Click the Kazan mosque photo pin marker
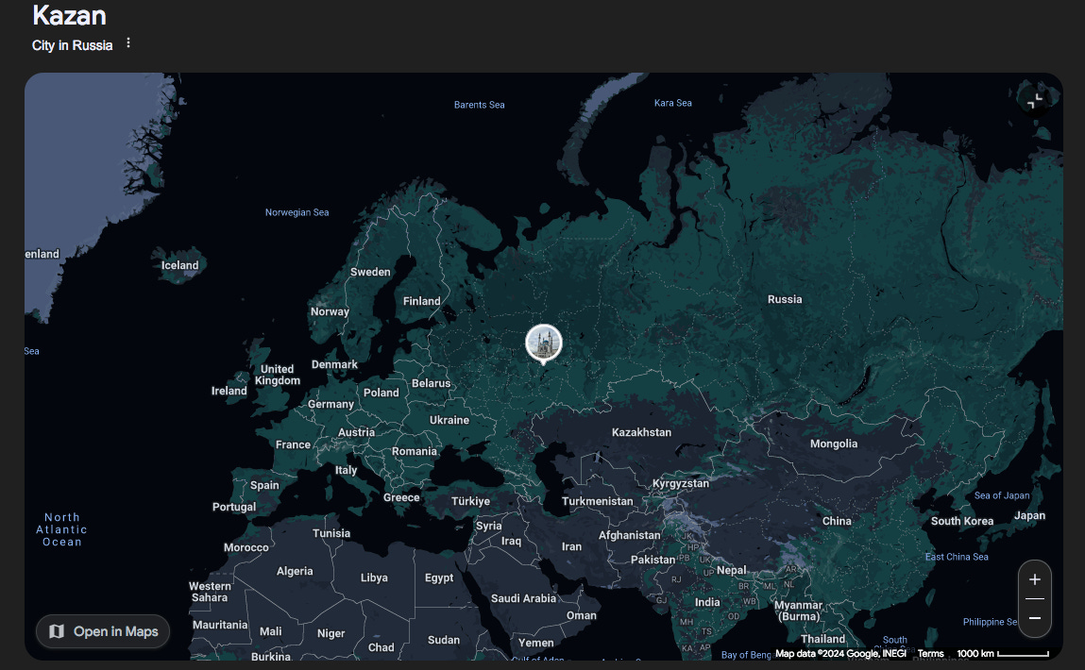 click(543, 343)
